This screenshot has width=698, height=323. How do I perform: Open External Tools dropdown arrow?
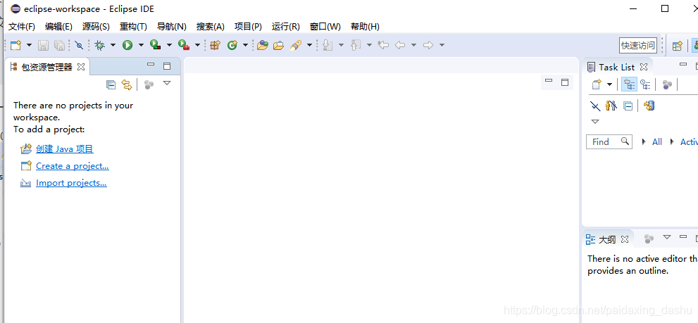pos(197,45)
